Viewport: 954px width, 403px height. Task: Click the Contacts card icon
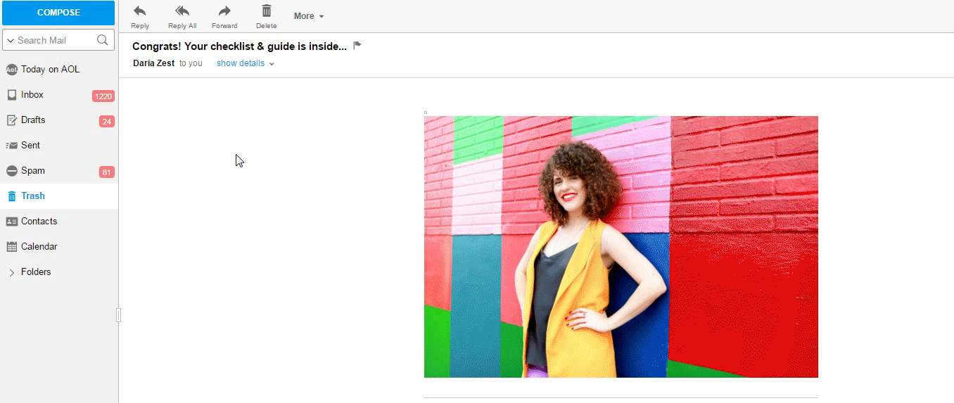point(12,222)
